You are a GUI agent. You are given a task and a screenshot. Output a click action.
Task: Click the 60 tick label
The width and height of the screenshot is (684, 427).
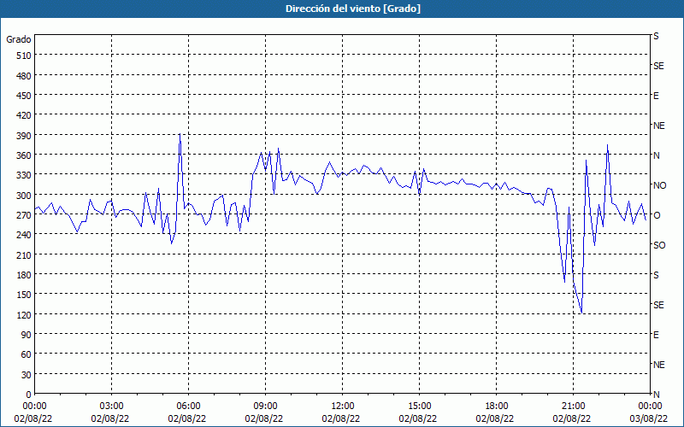click(x=26, y=354)
